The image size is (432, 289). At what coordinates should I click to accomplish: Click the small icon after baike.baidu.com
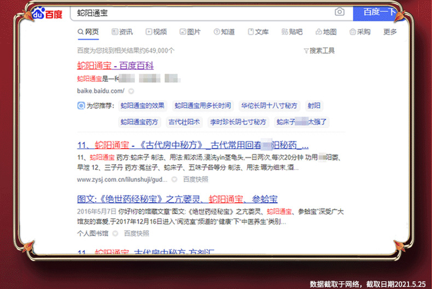[x=131, y=91]
